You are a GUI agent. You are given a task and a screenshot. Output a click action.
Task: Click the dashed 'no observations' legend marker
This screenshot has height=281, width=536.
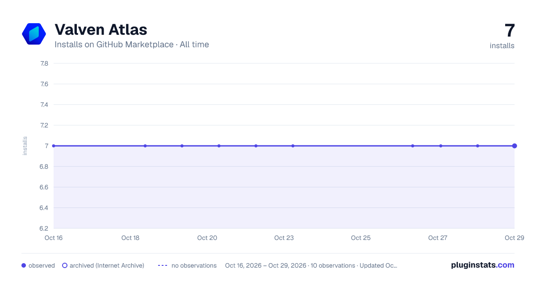pyautogui.click(x=163, y=265)
